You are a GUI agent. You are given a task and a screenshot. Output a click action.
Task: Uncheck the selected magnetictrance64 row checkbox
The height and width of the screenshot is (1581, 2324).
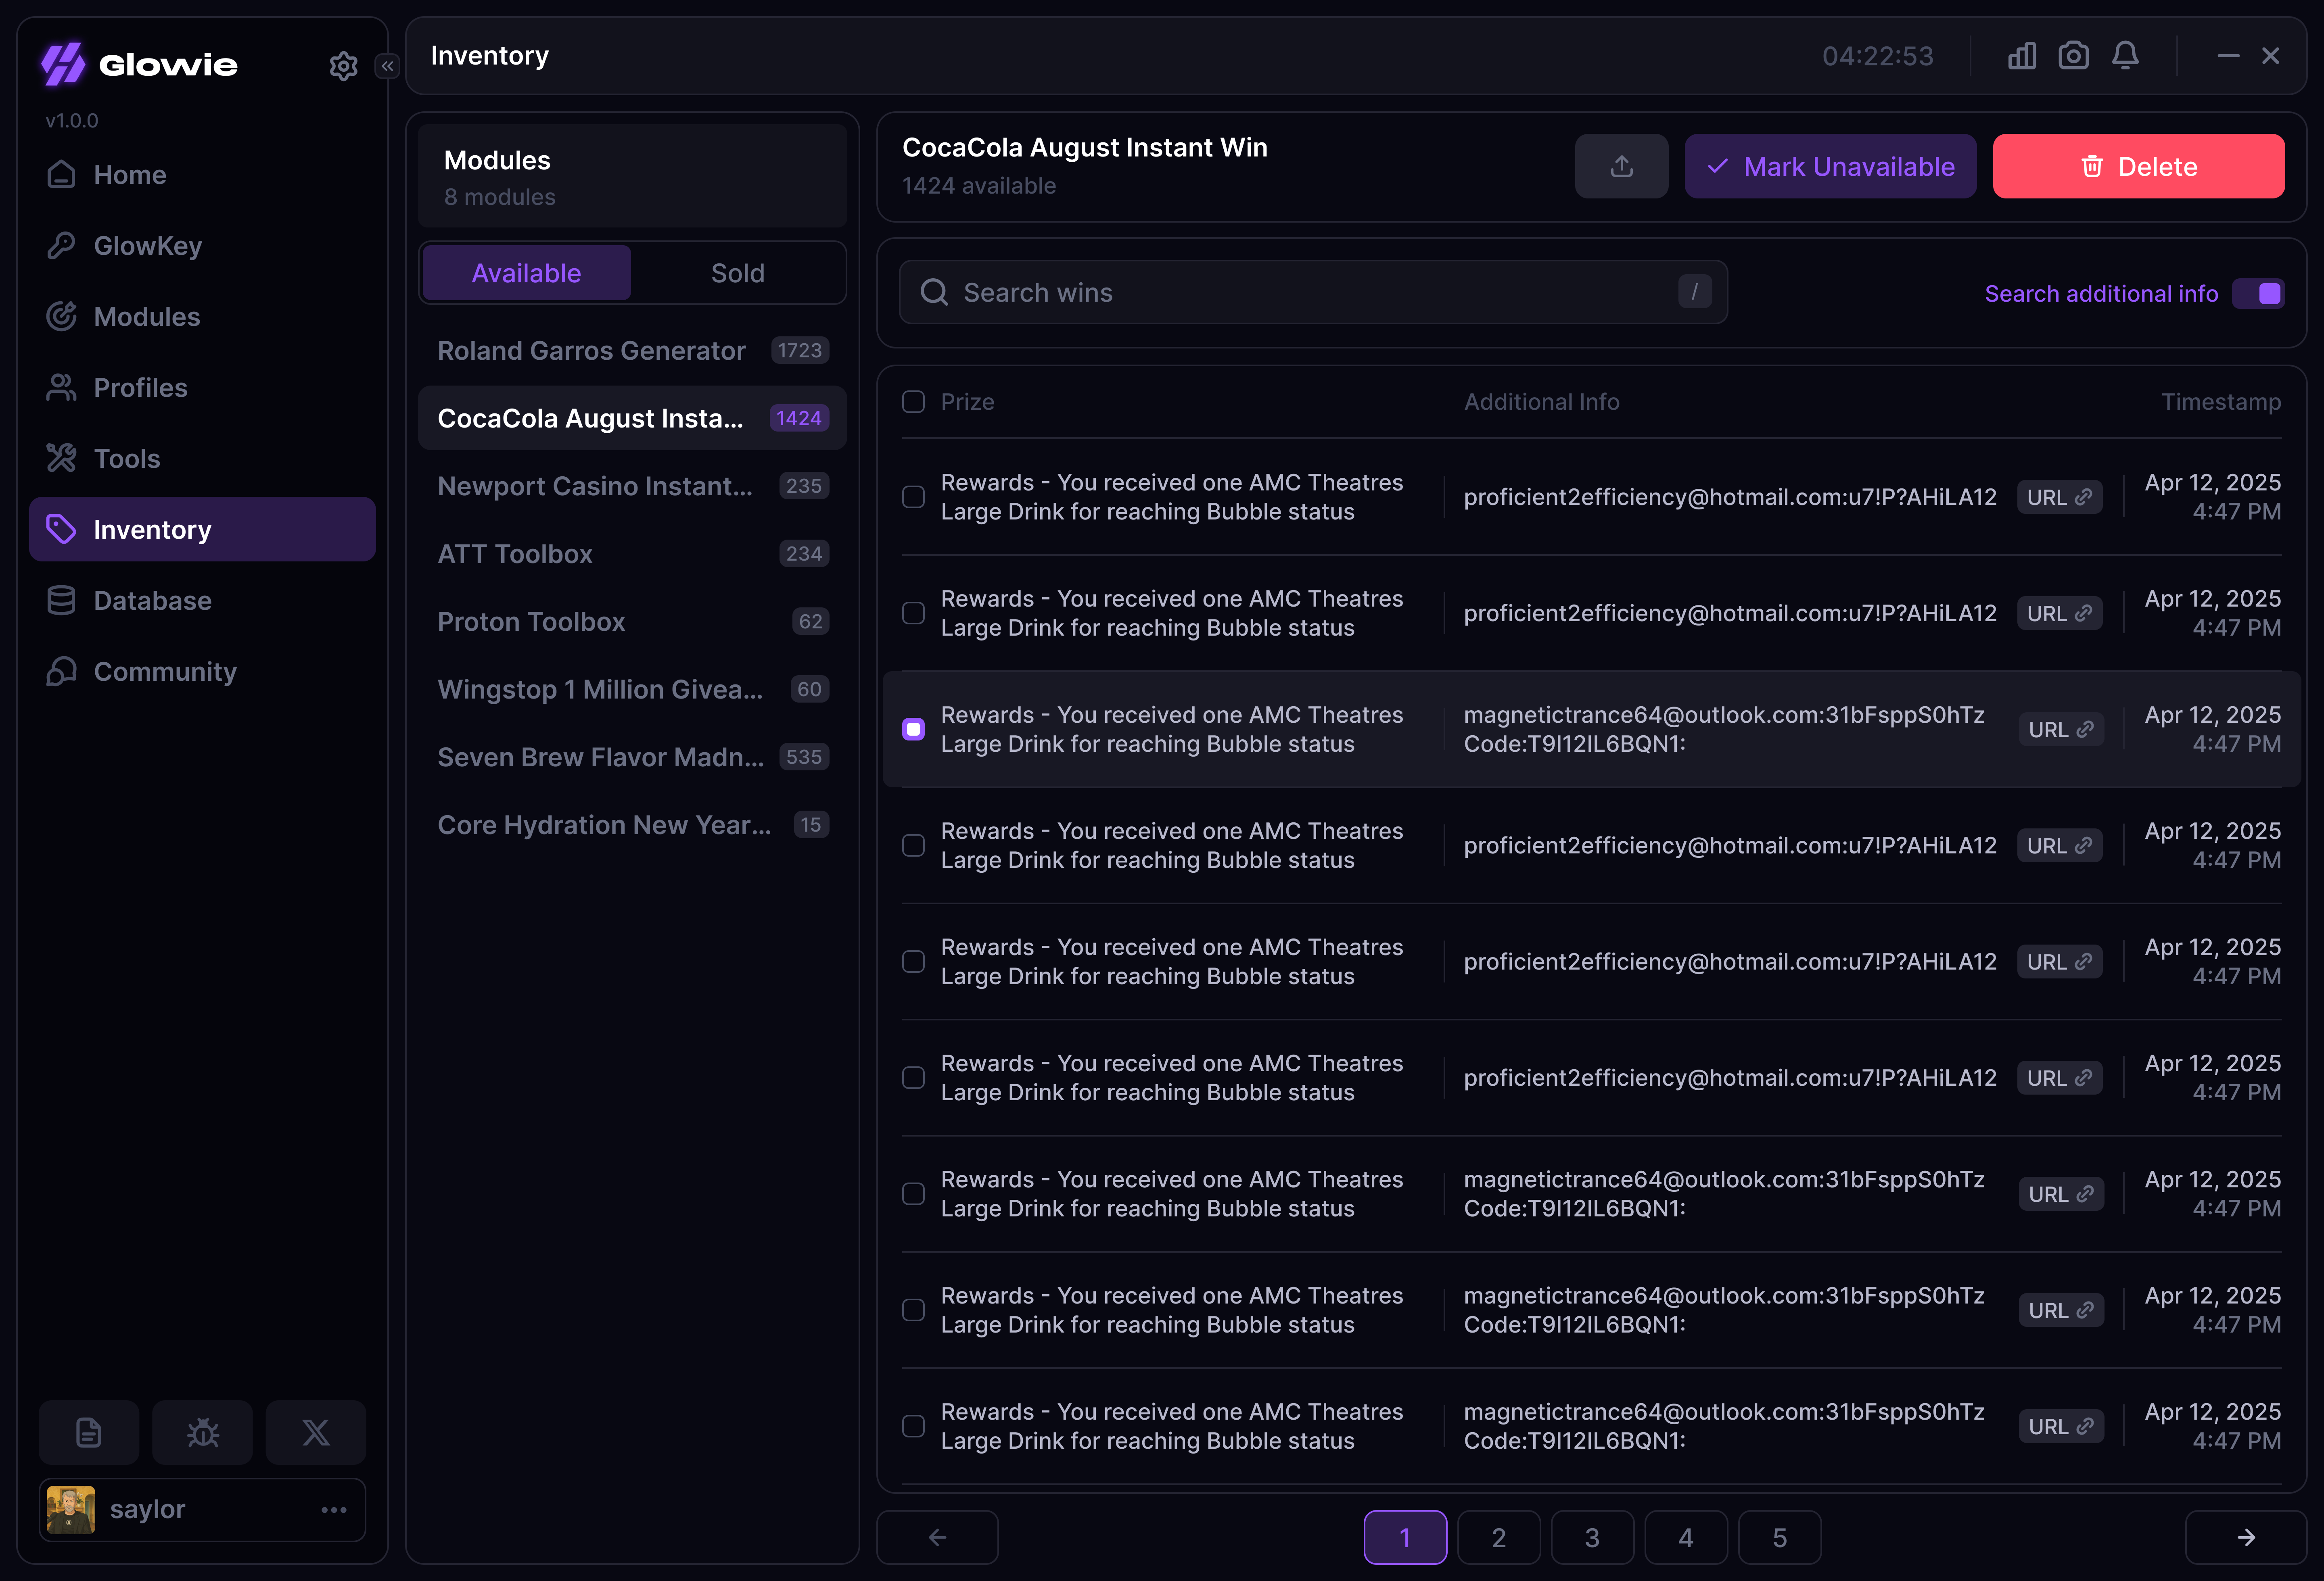point(913,730)
